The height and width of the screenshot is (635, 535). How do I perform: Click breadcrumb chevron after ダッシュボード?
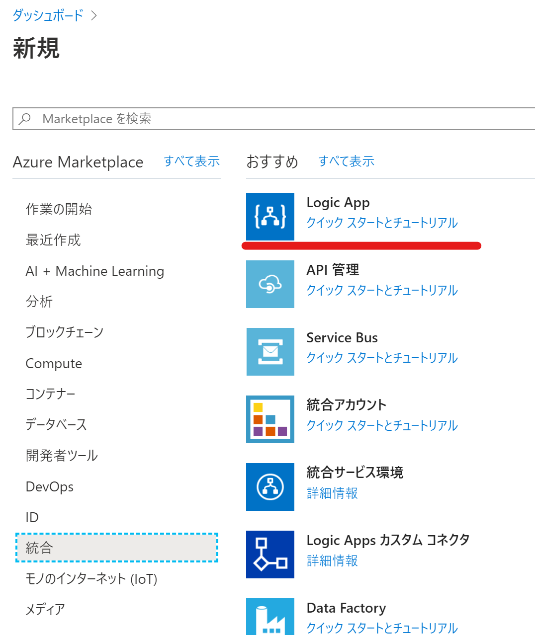(94, 15)
